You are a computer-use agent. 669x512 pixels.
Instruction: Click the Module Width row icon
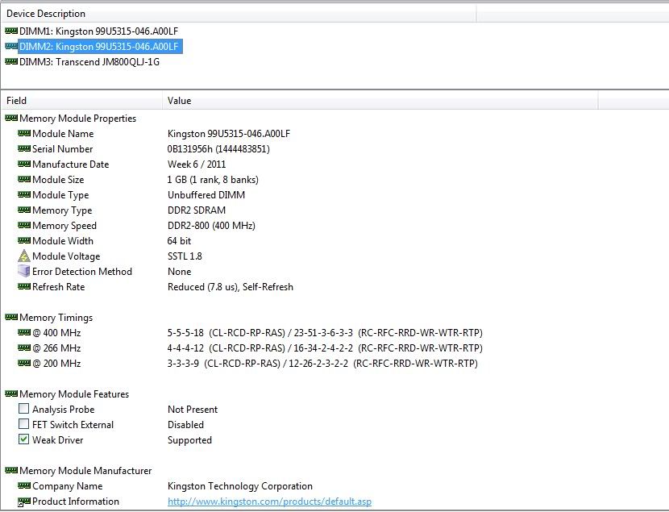(x=24, y=240)
